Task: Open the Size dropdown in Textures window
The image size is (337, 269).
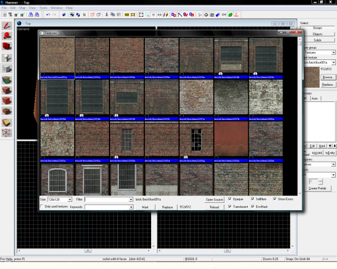Action: (70, 200)
